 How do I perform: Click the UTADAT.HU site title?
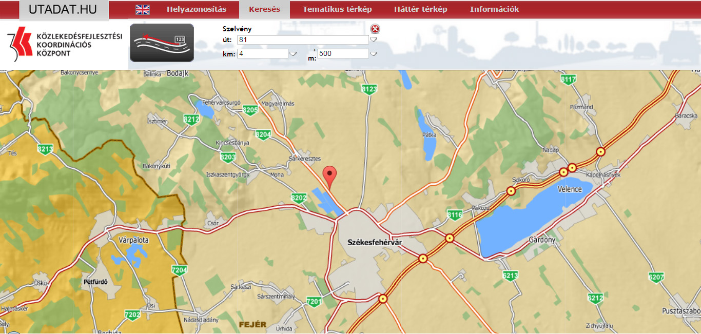[64, 10]
